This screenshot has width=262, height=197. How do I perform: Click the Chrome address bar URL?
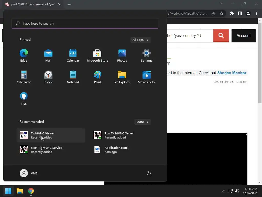coord(187,13)
